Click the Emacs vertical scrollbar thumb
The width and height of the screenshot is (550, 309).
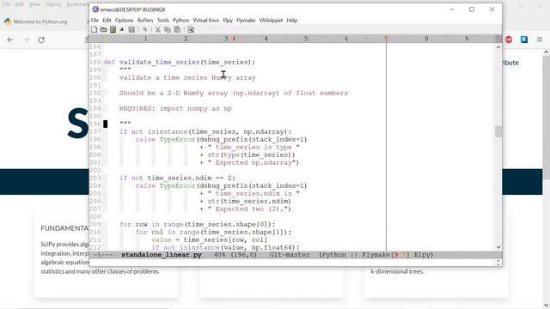(x=498, y=131)
